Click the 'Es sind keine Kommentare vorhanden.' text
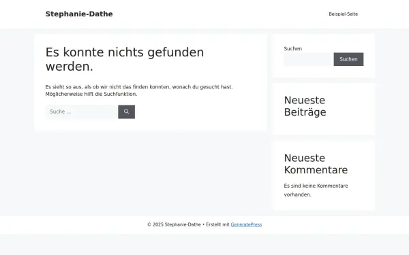This screenshot has width=409, height=255. click(316, 190)
